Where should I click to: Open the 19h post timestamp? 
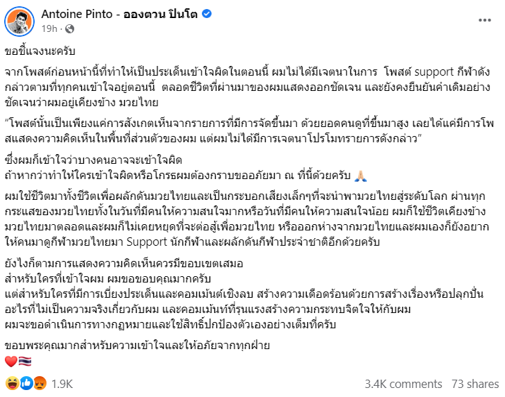point(51,30)
